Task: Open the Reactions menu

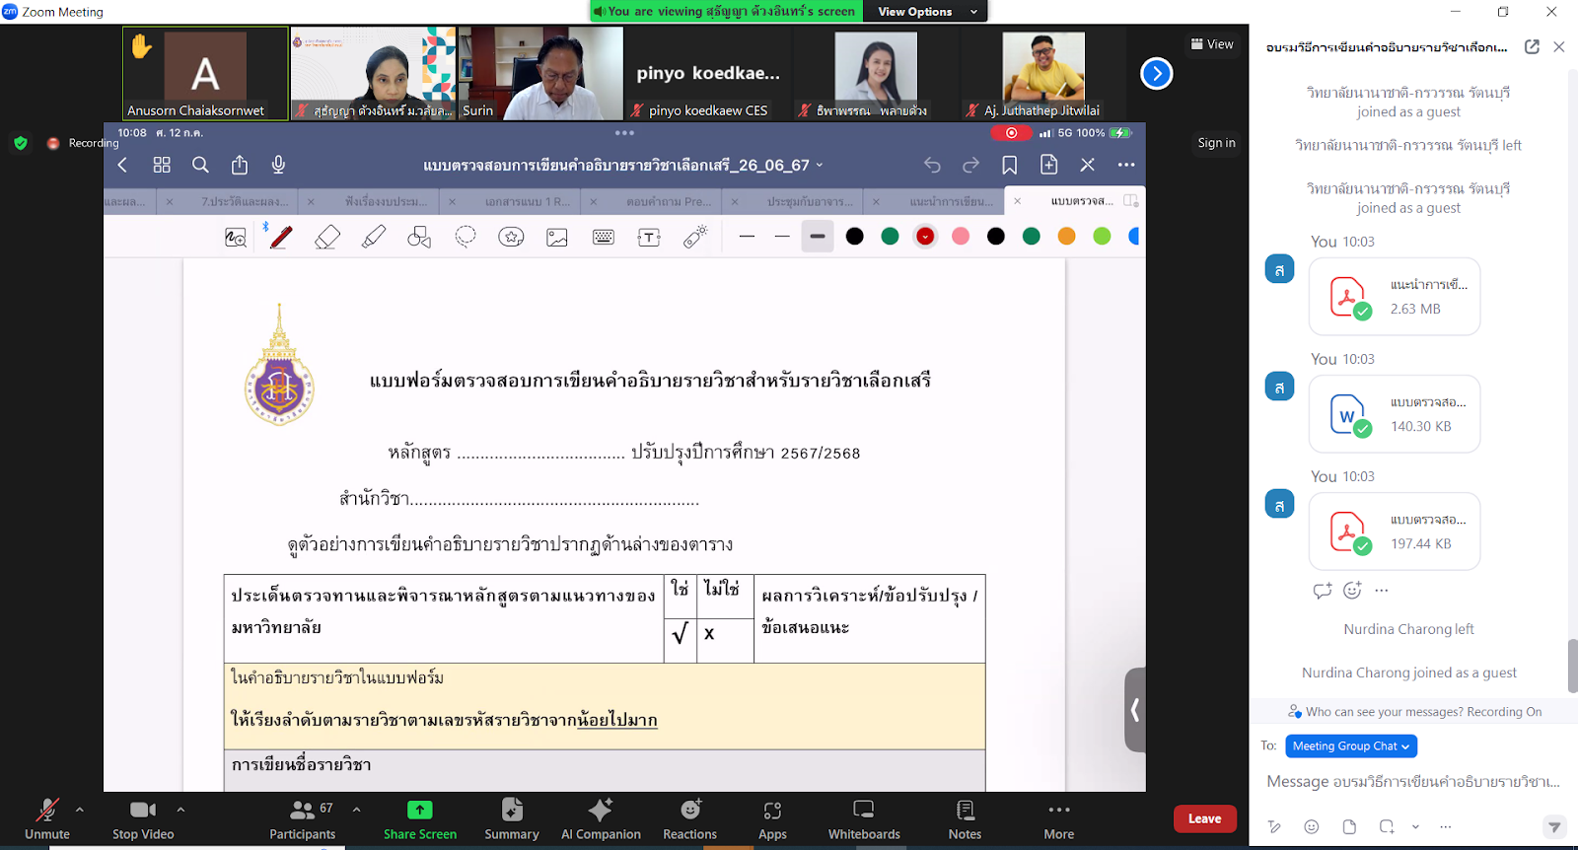Action: click(x=690, y=818)
